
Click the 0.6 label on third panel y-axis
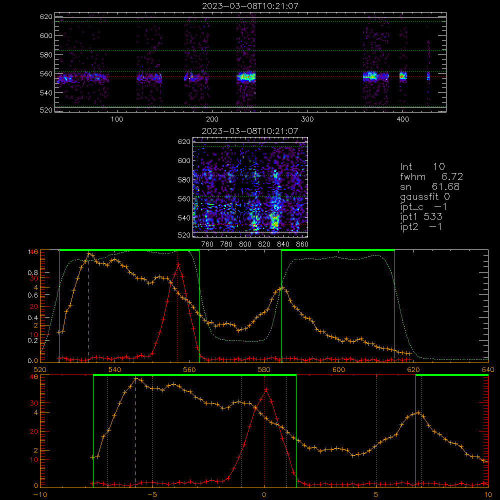point(32,295)
